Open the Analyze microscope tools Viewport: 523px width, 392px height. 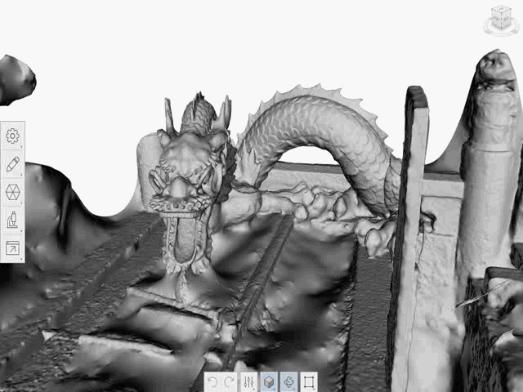pos(12,220)
